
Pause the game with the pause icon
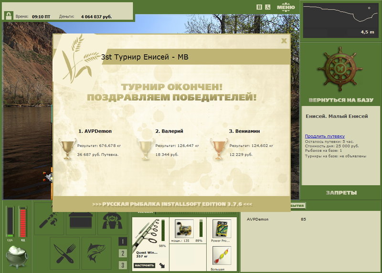click(259, 7)
